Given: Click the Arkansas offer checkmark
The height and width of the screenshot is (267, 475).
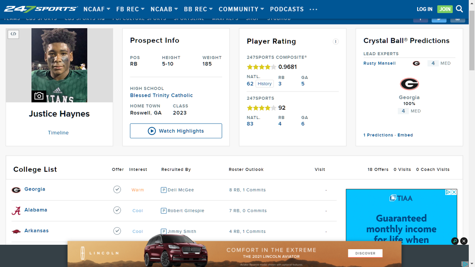Looking at the screenshot, I should point(117,231).
